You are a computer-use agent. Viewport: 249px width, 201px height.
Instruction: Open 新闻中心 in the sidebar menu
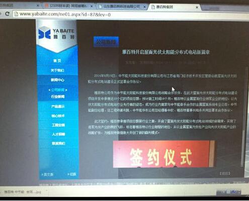click(57, 80)
